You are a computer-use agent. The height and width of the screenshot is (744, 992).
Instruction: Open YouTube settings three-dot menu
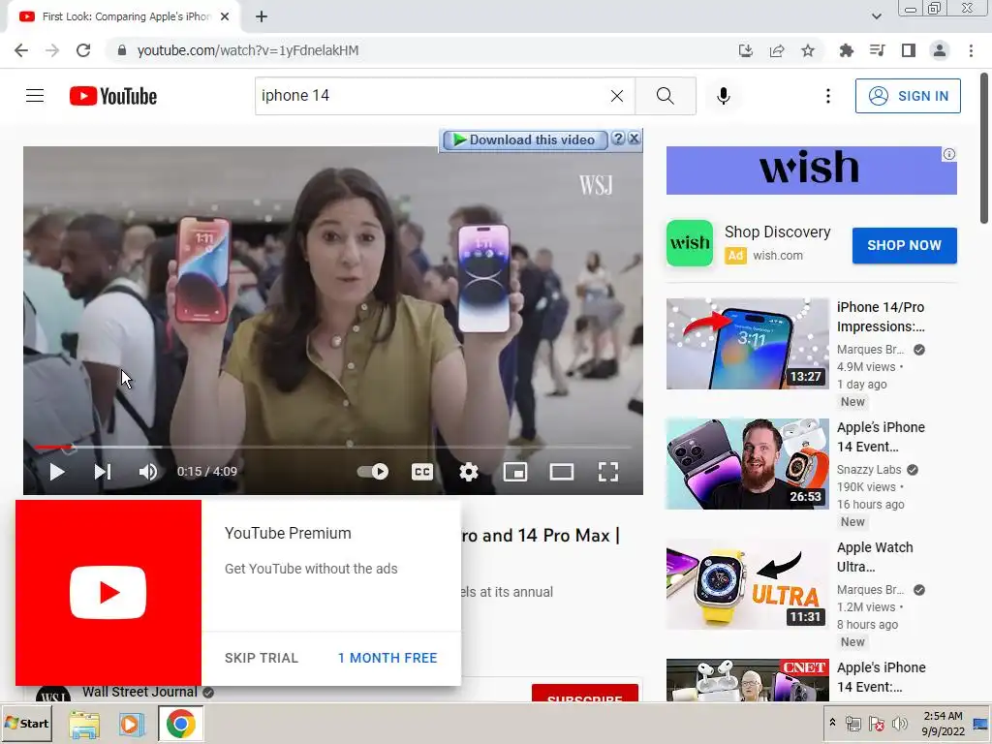coord(827,96)
